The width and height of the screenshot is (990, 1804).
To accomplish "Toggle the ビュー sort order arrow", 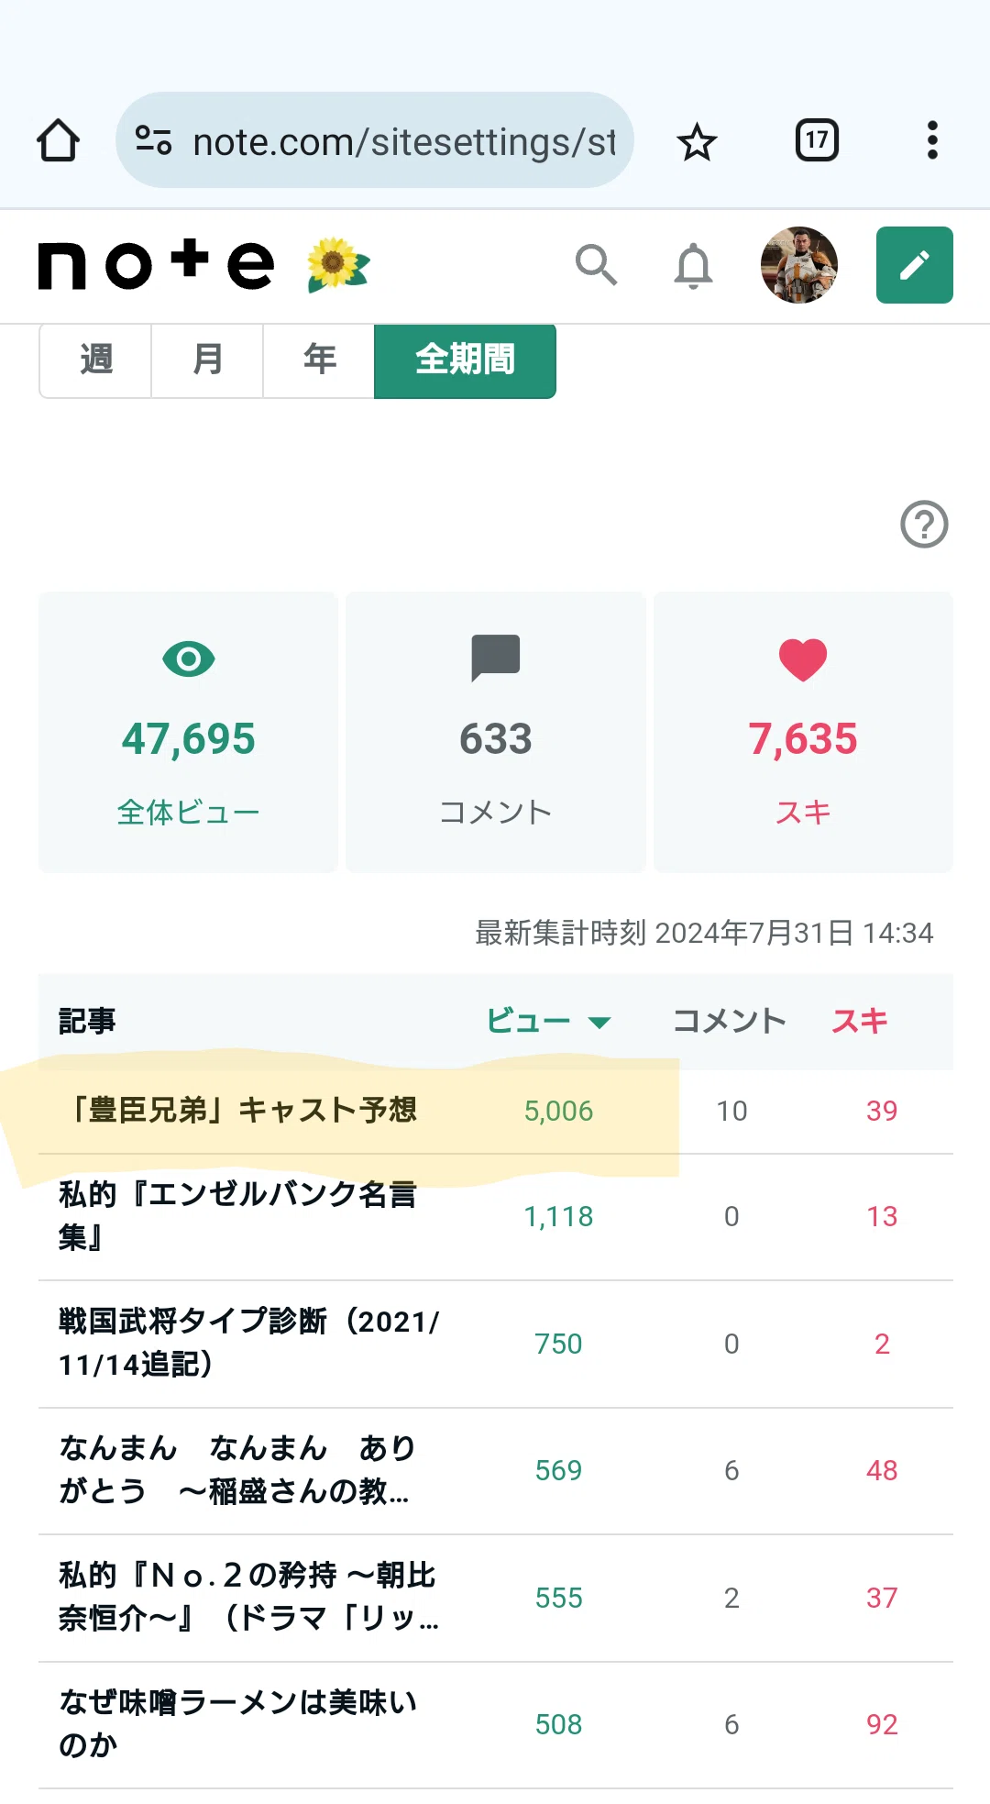I will tap(599, 1022).
